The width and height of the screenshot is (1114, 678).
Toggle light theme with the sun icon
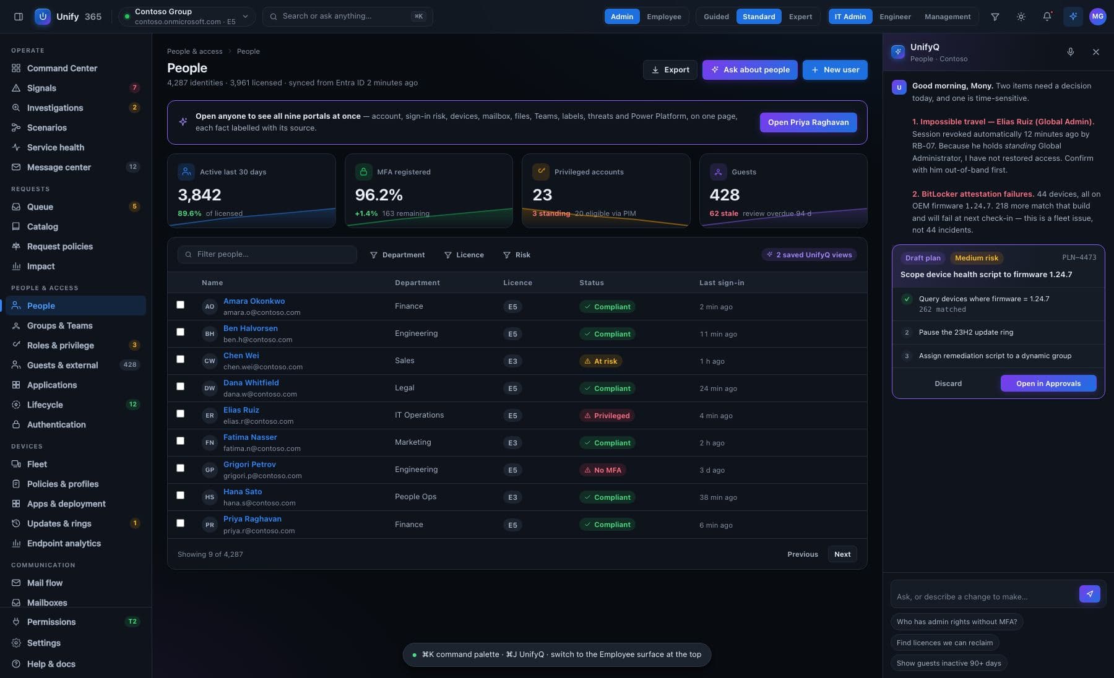tap(1021, 17)
